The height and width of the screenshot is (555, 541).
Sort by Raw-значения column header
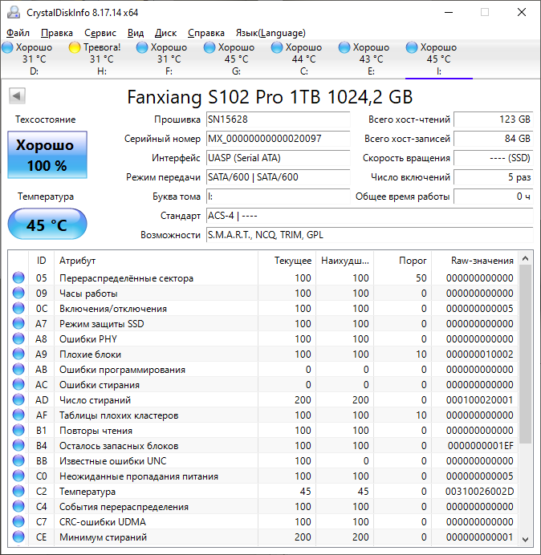click(x=480, y=261)
